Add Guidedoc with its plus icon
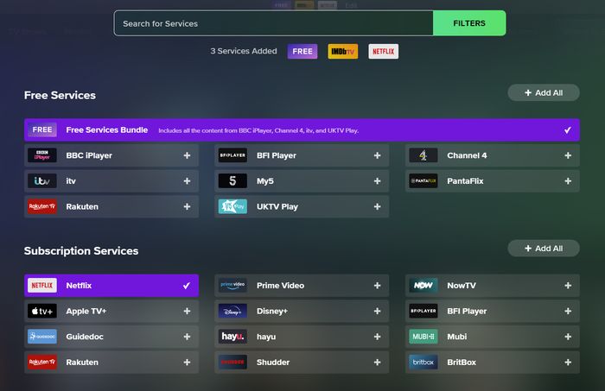 pyautogui.click(x=187, y=337)
